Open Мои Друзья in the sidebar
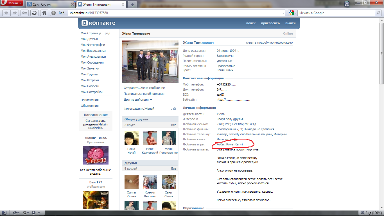 point(89,39)
